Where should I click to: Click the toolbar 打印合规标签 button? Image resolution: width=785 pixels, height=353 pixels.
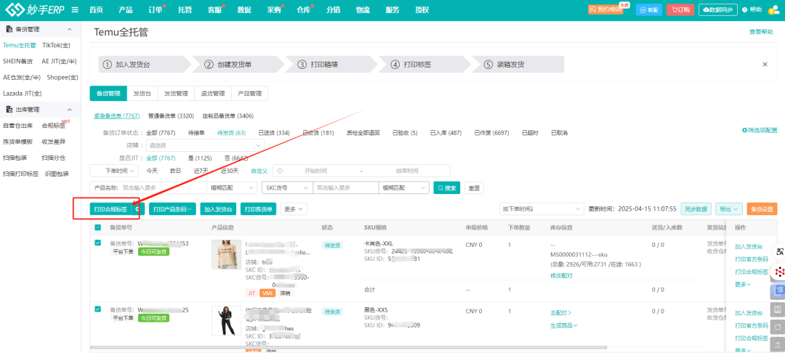(110, 209)
